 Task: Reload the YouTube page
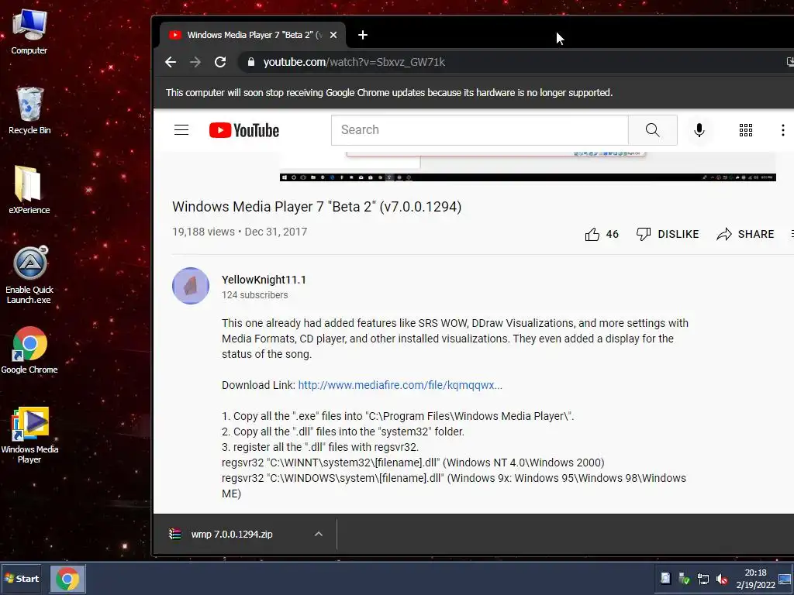219,62
